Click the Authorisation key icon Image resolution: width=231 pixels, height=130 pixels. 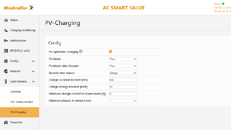coord(6,41)
